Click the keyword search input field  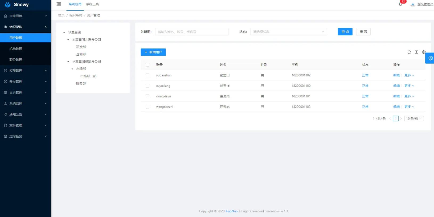(191, 32)
